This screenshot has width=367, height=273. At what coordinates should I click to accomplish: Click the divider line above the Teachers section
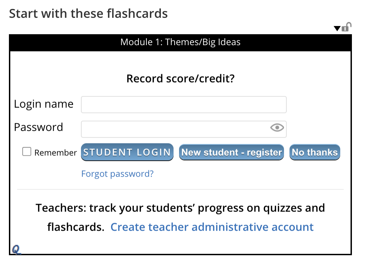pos(180,190)
